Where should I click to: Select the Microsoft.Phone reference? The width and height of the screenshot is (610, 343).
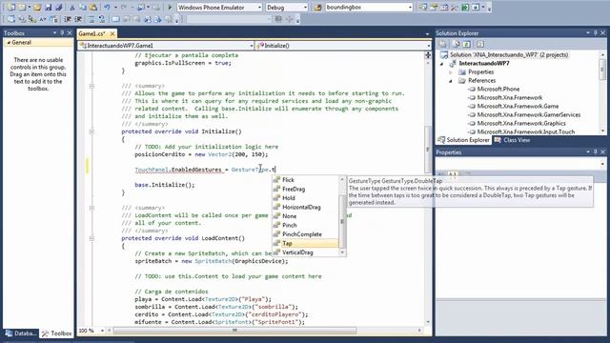[x=498, y=89]
